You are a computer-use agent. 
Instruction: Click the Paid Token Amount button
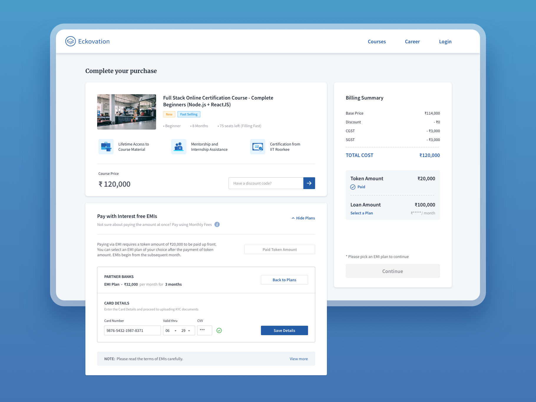(280, 249)
